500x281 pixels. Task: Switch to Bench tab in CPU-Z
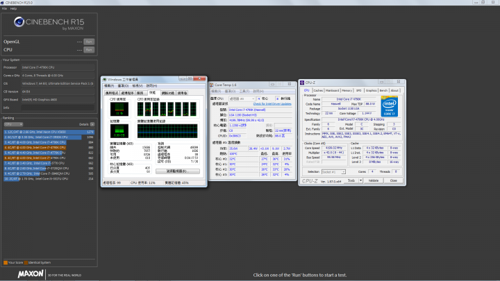point(383,91)
